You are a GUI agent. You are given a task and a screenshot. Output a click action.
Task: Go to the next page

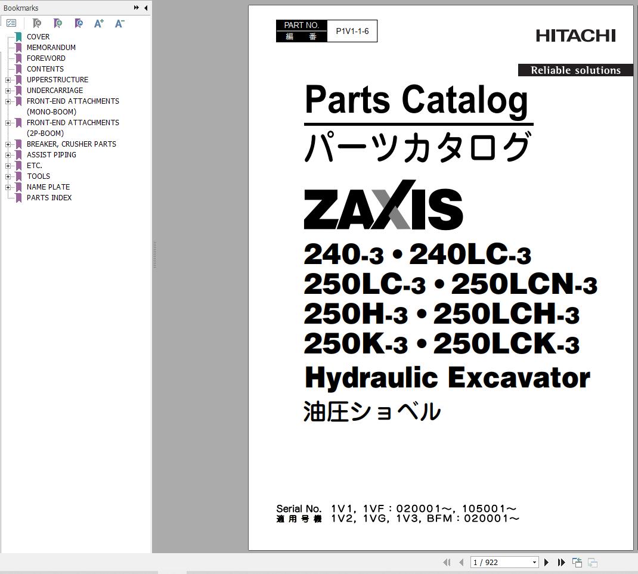coord(546,562)
